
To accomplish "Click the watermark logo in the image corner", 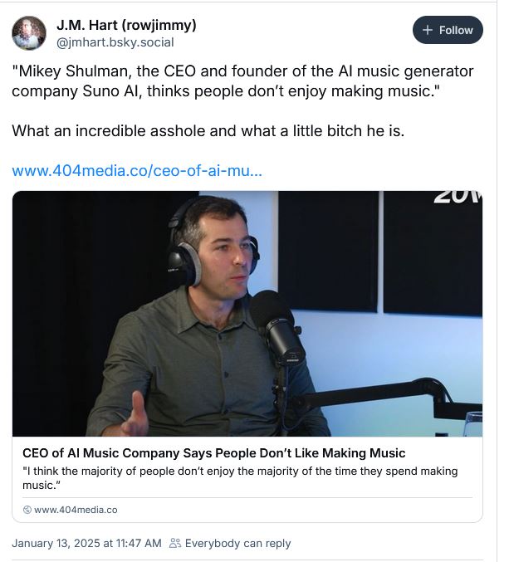I will pyautogui.click(x=457, y=198).
